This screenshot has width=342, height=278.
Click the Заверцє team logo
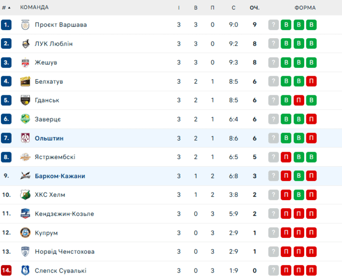point(26,119)
